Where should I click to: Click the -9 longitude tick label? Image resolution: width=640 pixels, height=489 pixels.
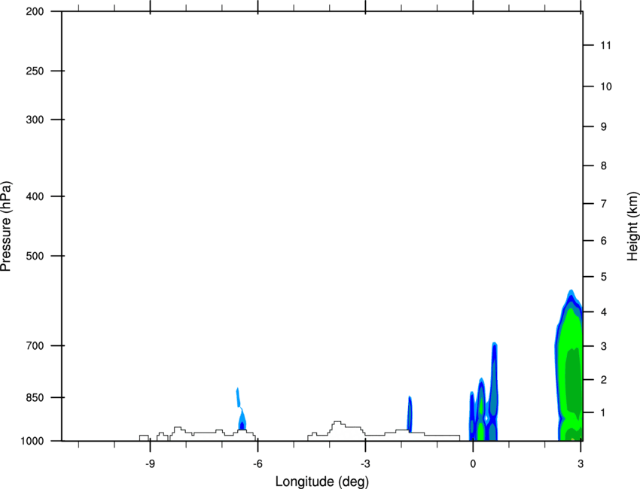coord(150,463)
